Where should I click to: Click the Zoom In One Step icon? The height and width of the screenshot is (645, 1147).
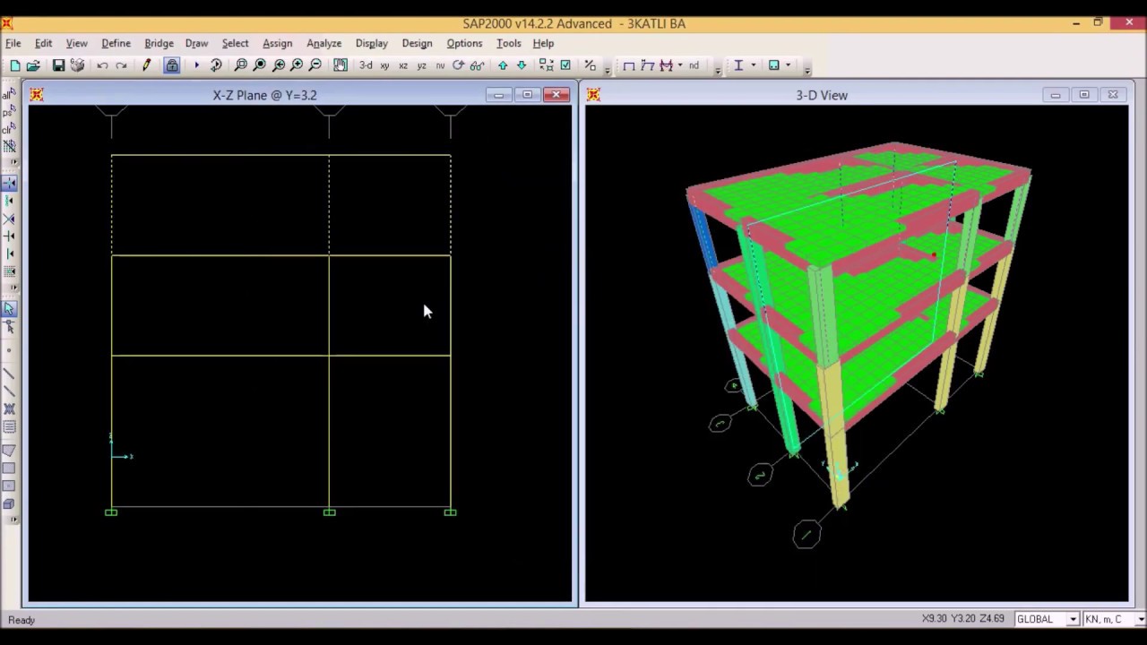coord(297,65)
